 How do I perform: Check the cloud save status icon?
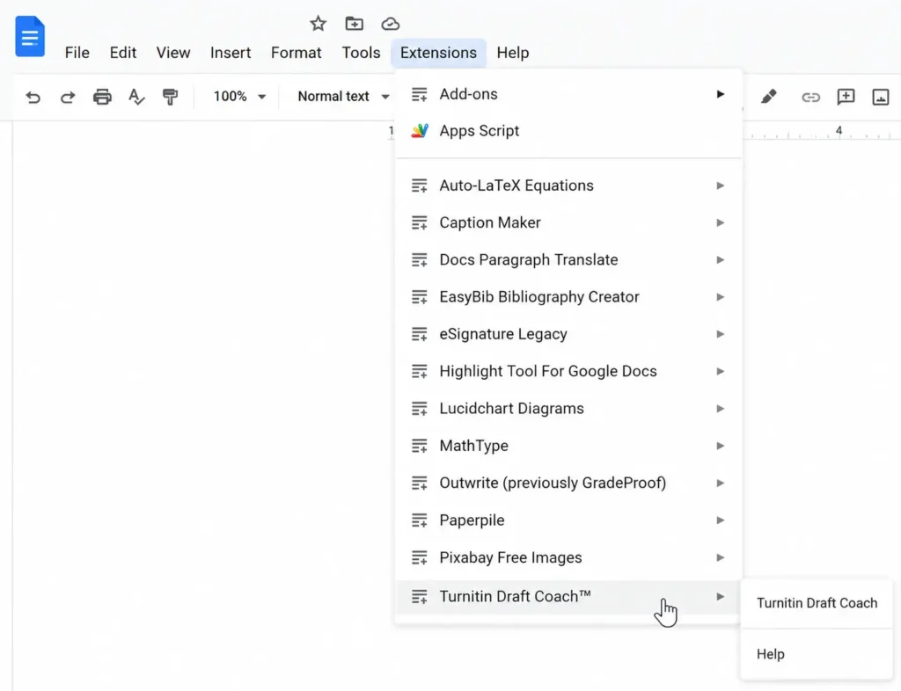[390, 24]
